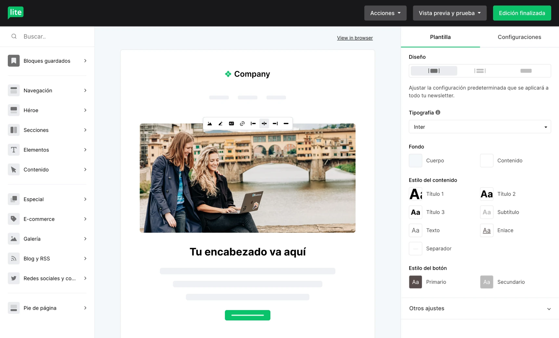Open the Galería blocks category
The width and height of the screenshot is (559, 338).
coord(47,239)
